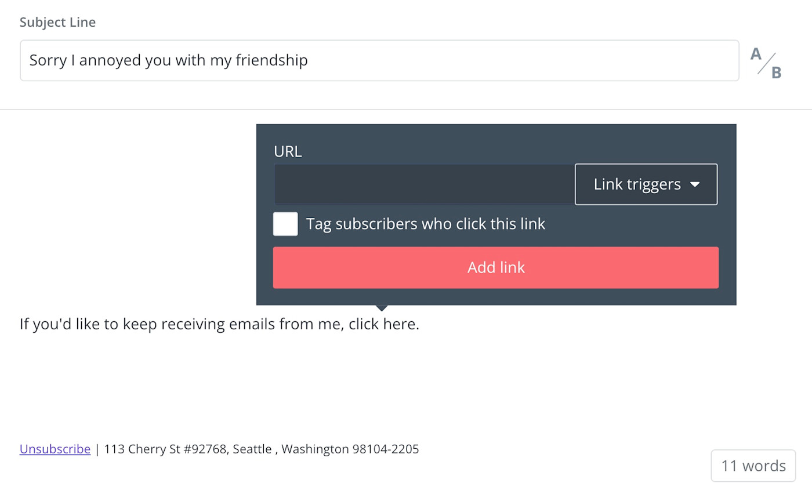Place cursor before 'Sorry' in the subject
The height and width of the screenshot is (494, 812).
(x=30, y=60)
